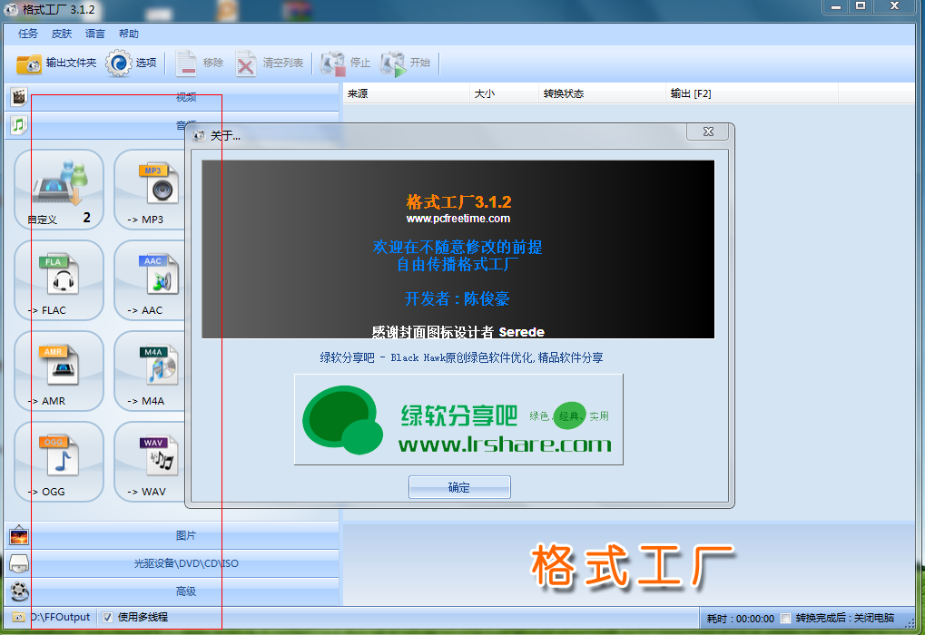Minimize the 格式工厂 window
925x635 pixels.
836,6
